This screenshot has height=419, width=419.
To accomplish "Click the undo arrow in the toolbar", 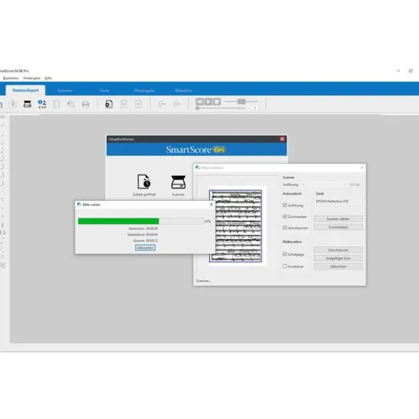I will (162, 104).
